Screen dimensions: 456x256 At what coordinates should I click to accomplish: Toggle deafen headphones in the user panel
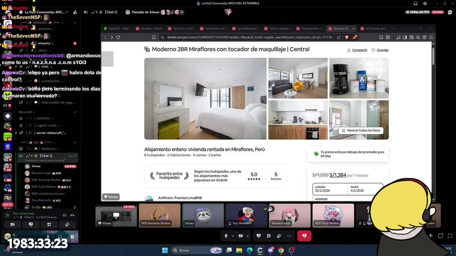point(60,237)
